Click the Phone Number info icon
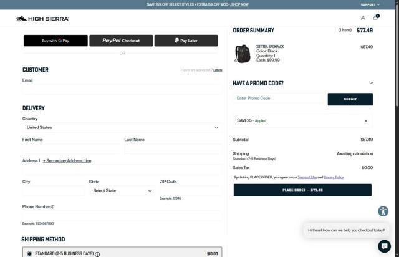The height and width of the screenshot is (257, 399). coord(52,207)
